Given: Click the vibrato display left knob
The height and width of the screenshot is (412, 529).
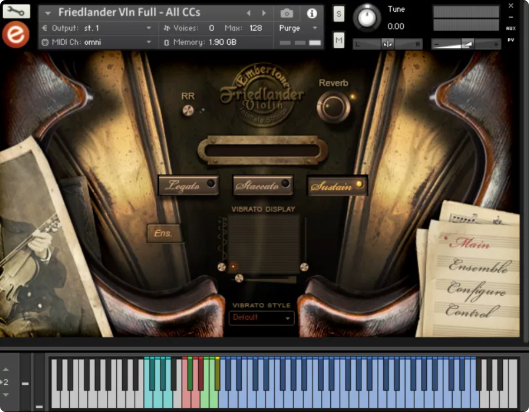Looking at the screenshot, I should point(222,267).
